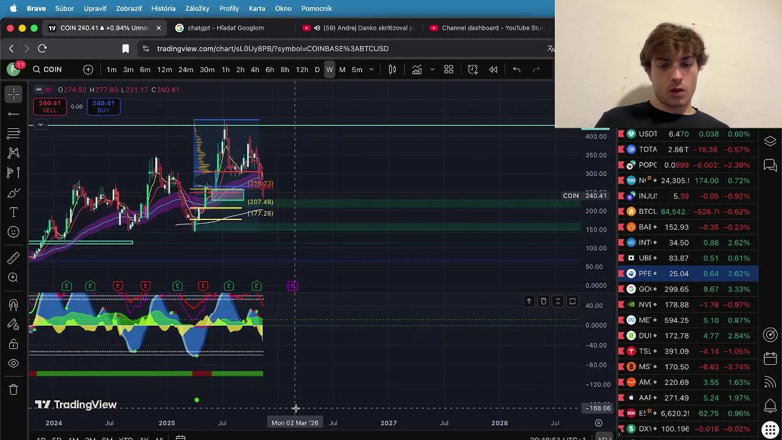
Task: Switch to the D daily timeframe
Action: pyautogui.click(x=317, y=70)
